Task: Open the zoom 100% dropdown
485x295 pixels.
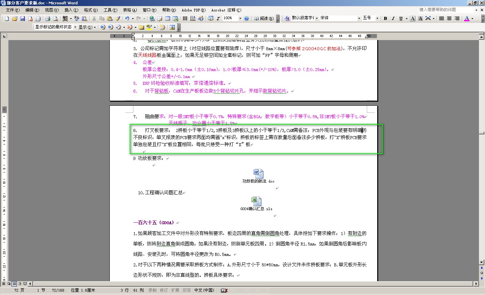Action: click(x=240, y=19)
